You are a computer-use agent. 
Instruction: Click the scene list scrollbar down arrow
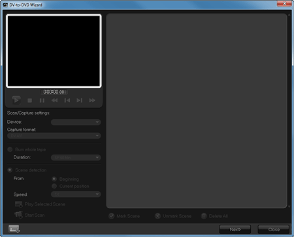pyautogui.click(x=289, y=206)
